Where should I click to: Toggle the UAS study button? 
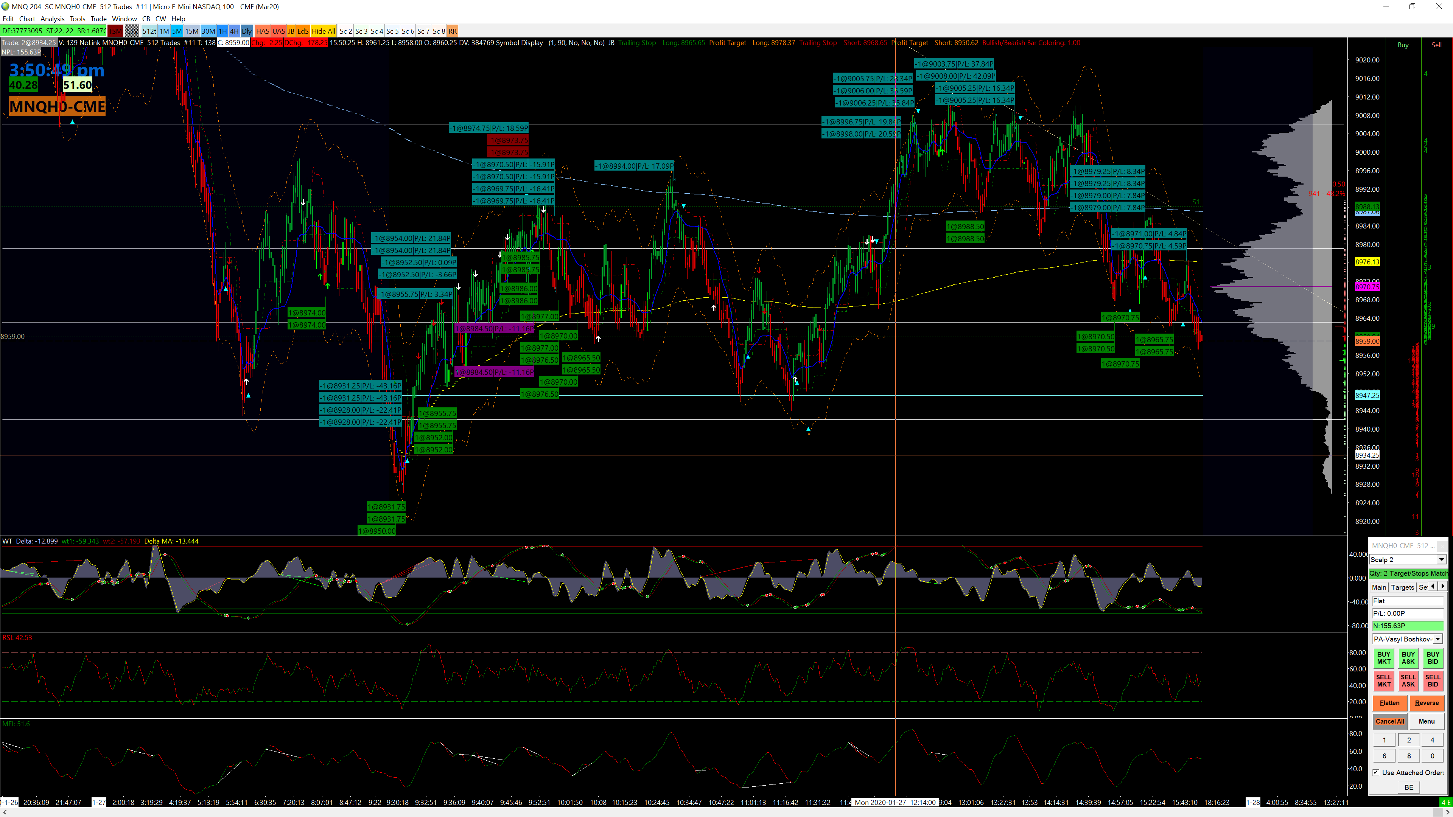278,31
